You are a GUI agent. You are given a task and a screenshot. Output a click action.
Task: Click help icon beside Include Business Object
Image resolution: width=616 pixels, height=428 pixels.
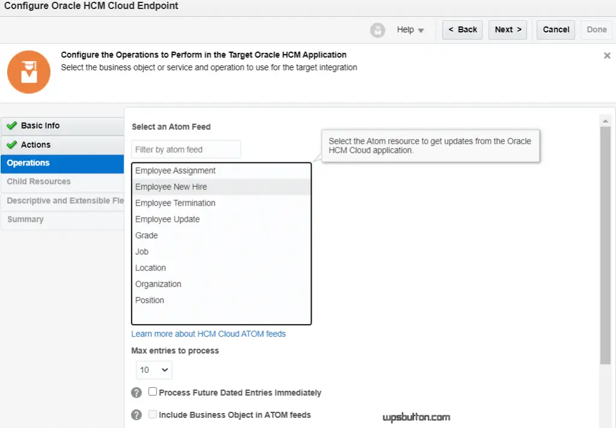click(137, 415)
